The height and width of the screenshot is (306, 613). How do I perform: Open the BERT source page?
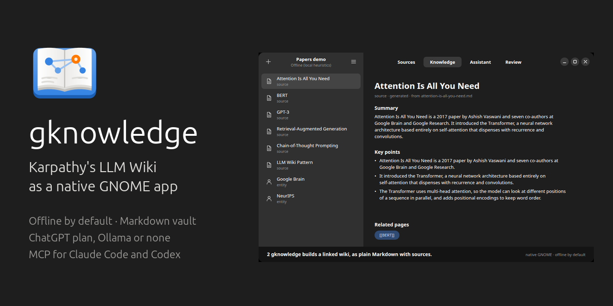tap(311, 98)
